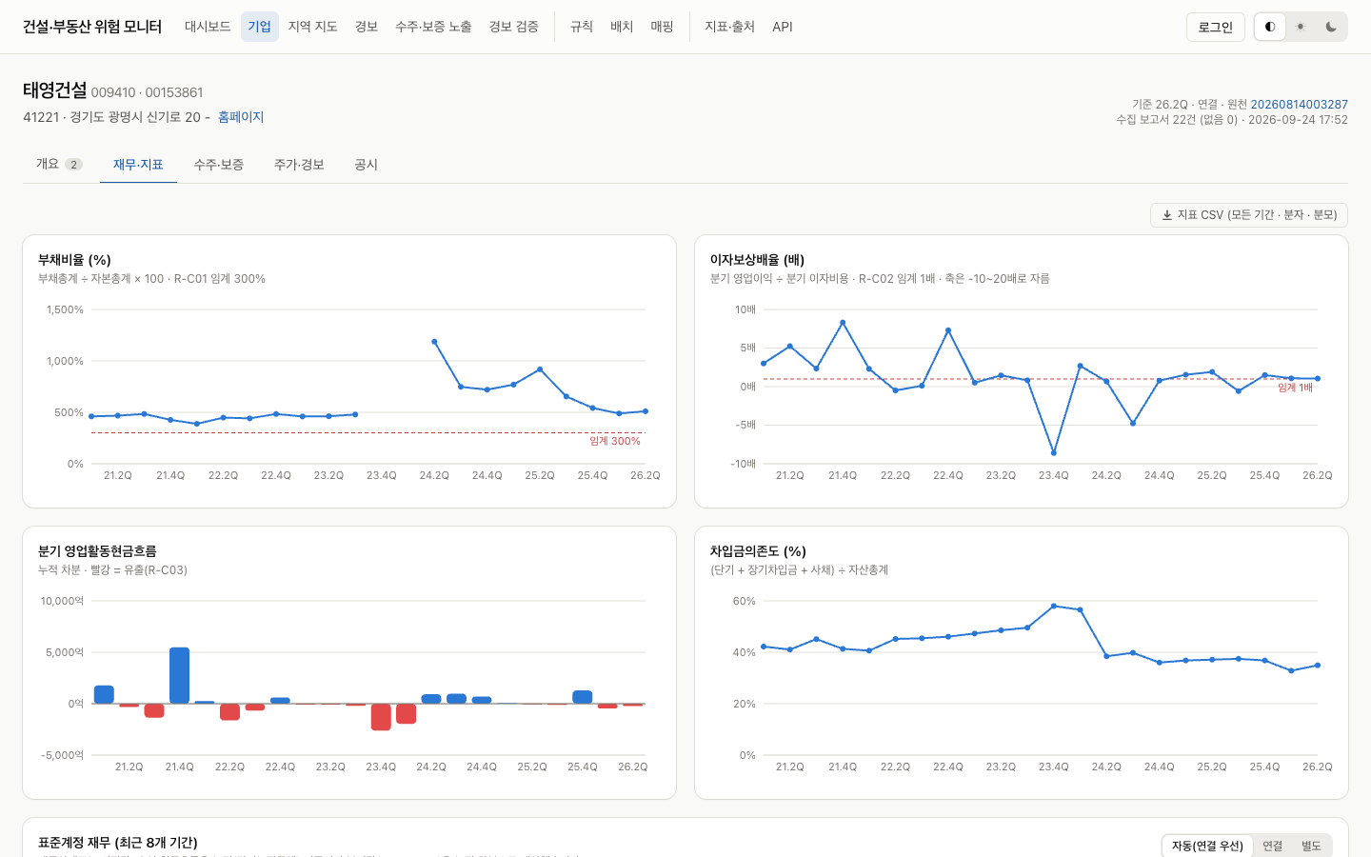Open source filing 20260814003287 link
This screenshot has height=857, width=1371.
coord(1299,105)
